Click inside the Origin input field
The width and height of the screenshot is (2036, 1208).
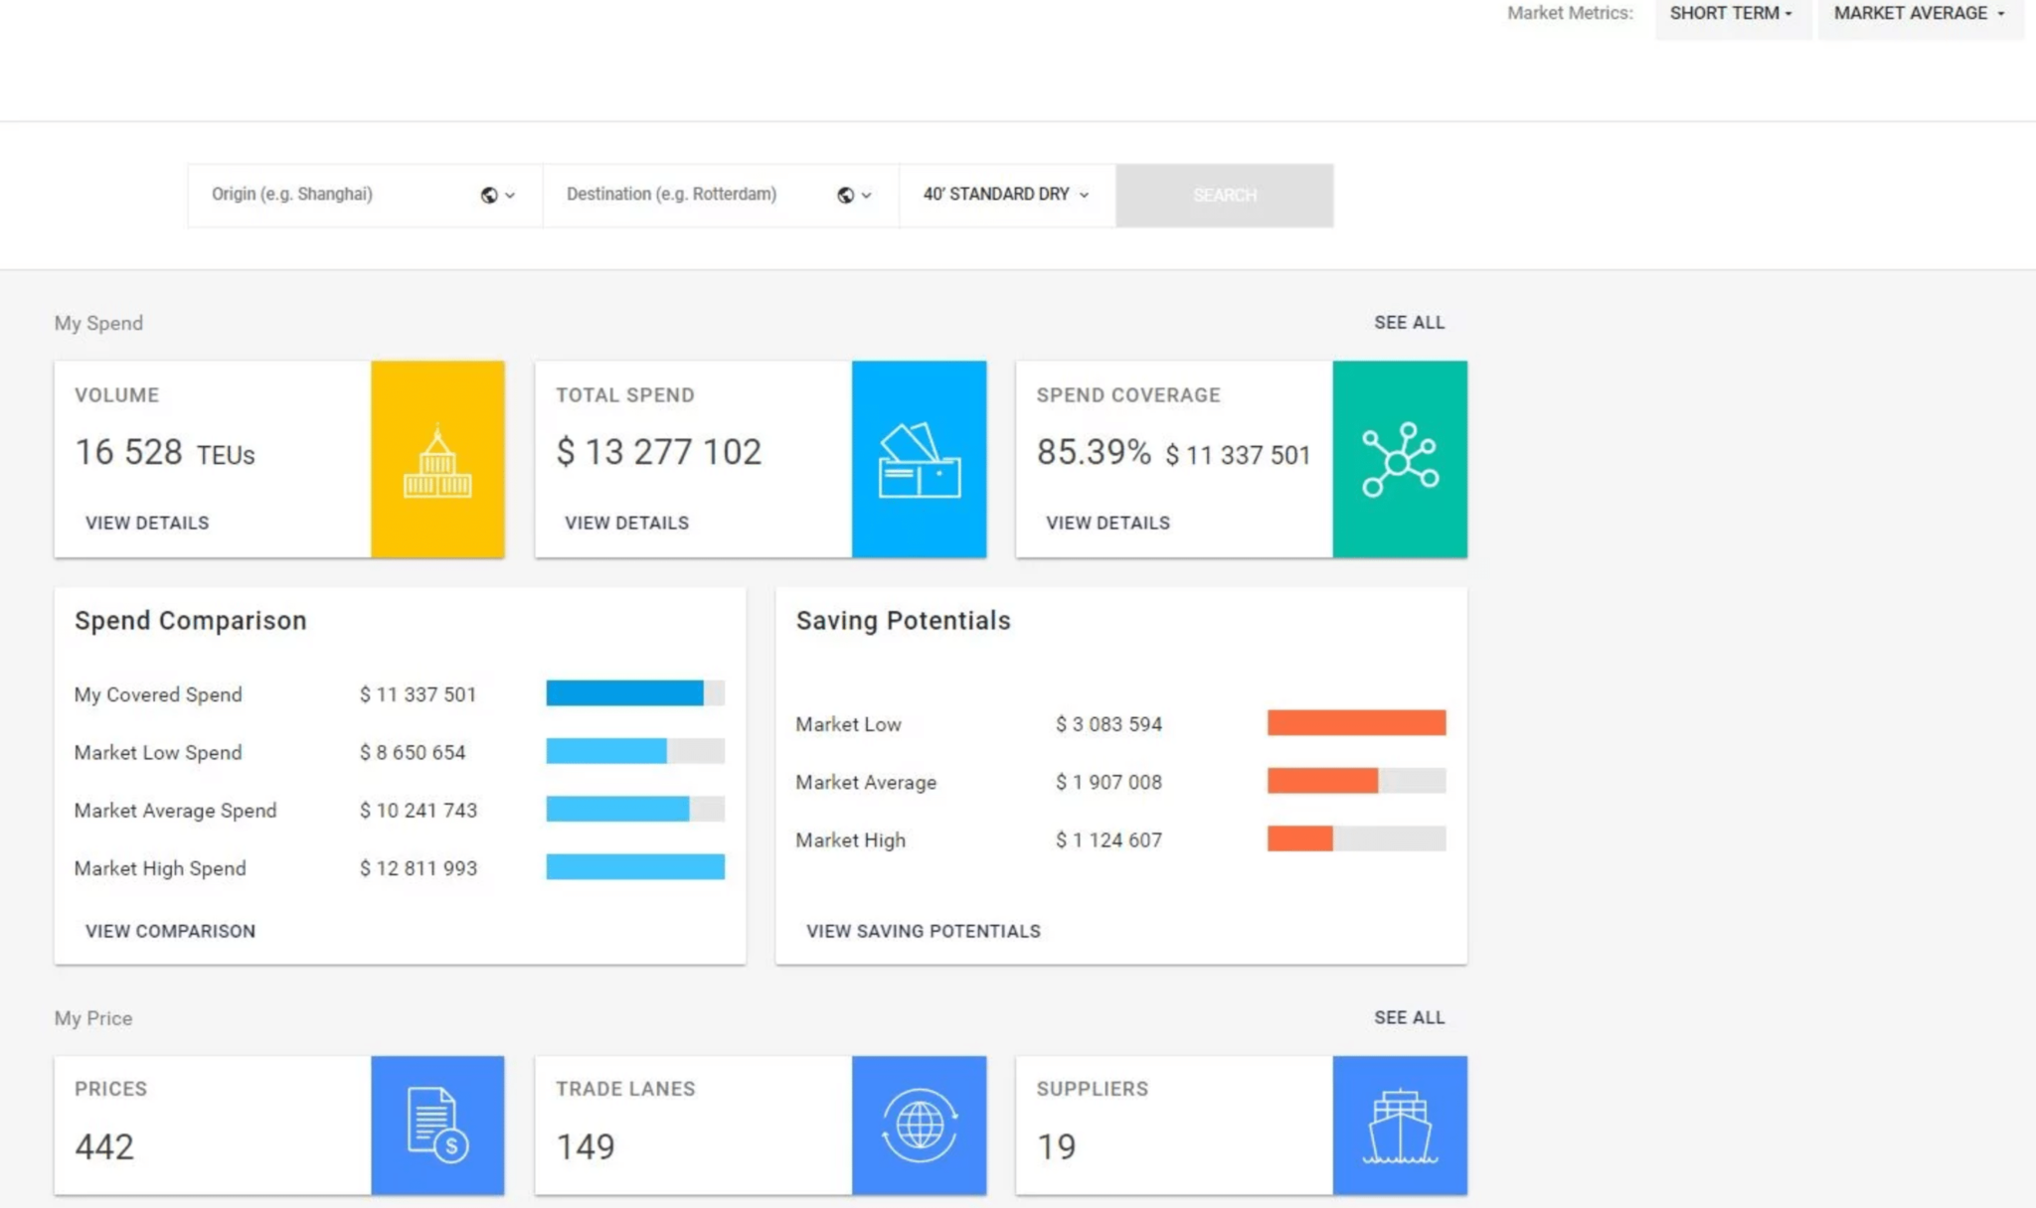328,195
